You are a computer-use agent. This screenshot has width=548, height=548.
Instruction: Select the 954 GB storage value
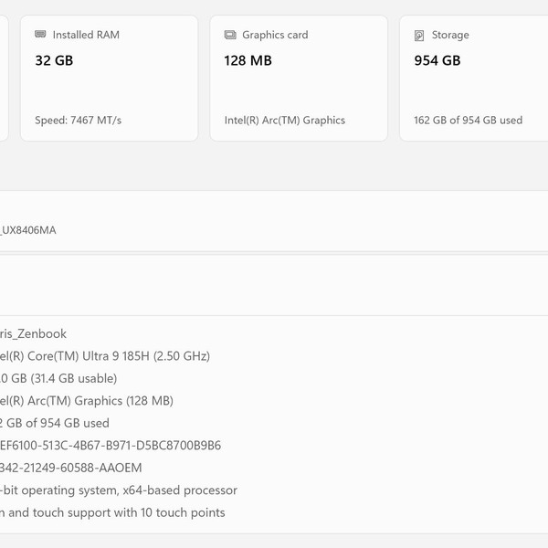437,60
